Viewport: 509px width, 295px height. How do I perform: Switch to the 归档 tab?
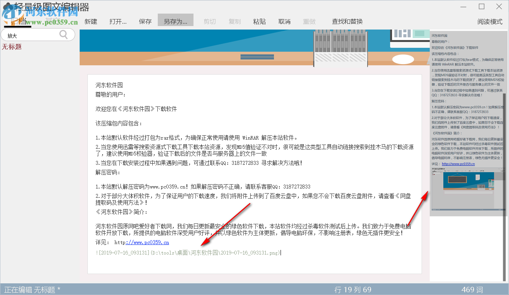tap(17, 21)
